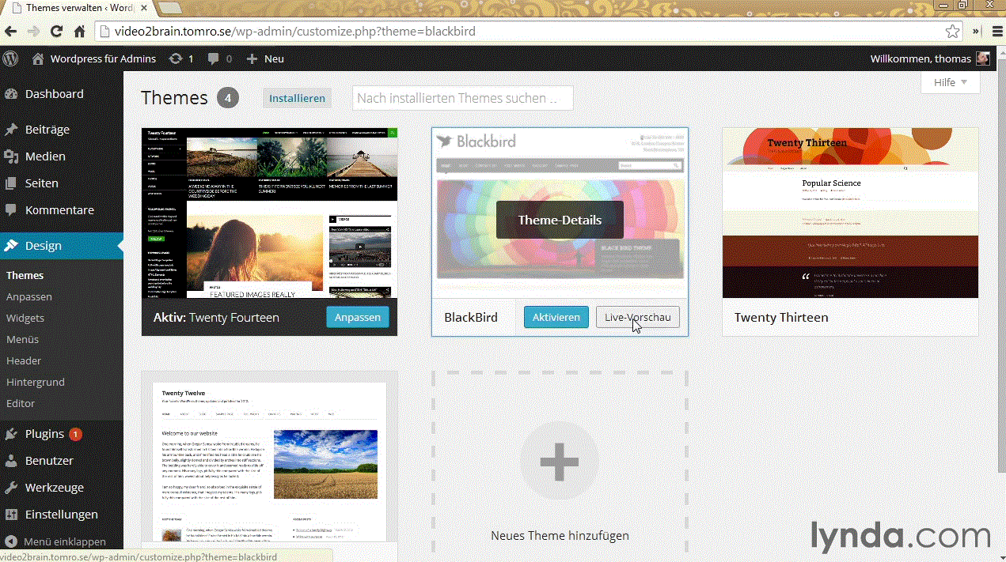Click the Kommentare speech bubble icon
The height and width of the screenshot is (562, 1006).
[11, 210]
